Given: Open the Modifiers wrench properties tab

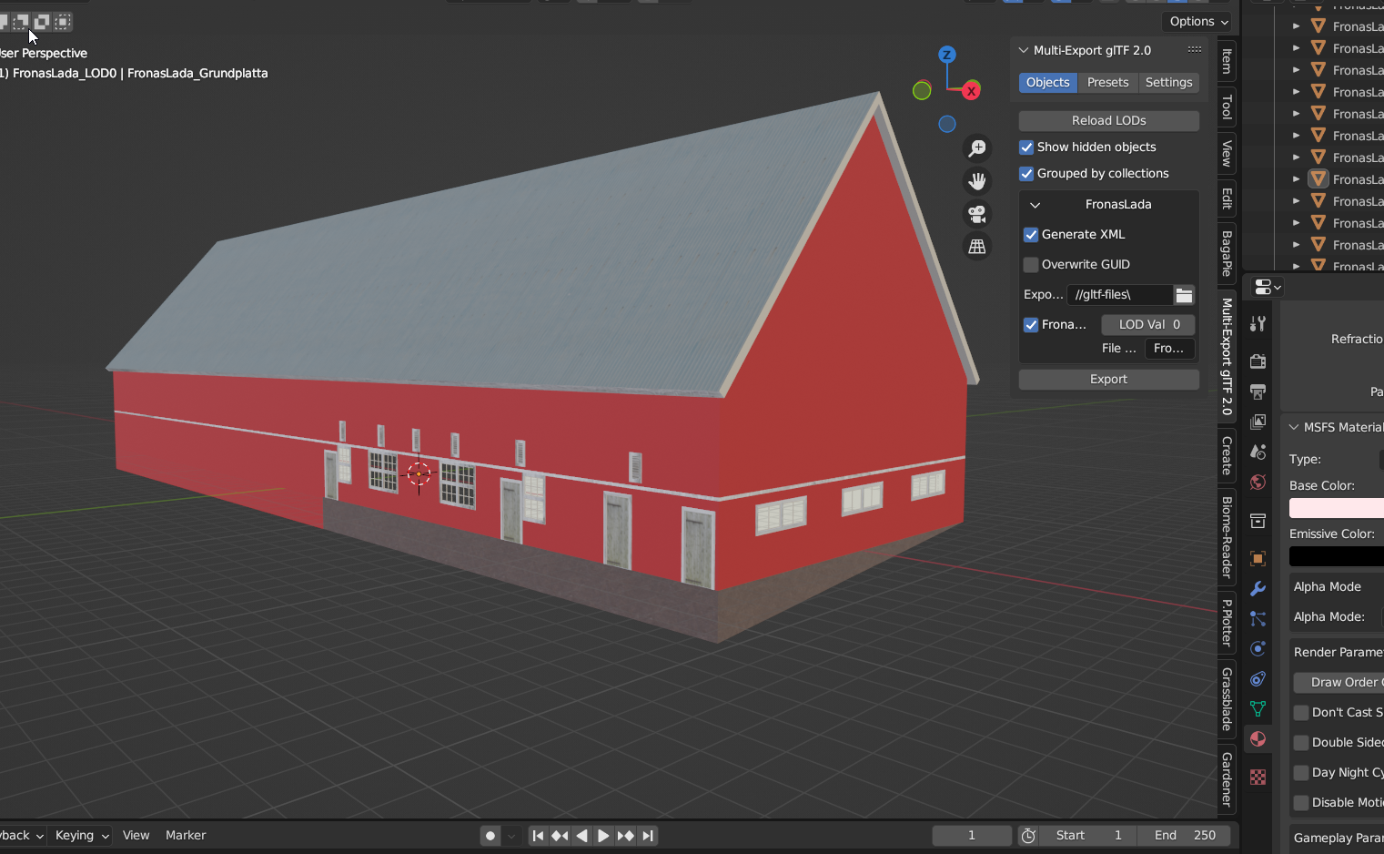Looking at the screenshot, I should (x=1258, y=589).
